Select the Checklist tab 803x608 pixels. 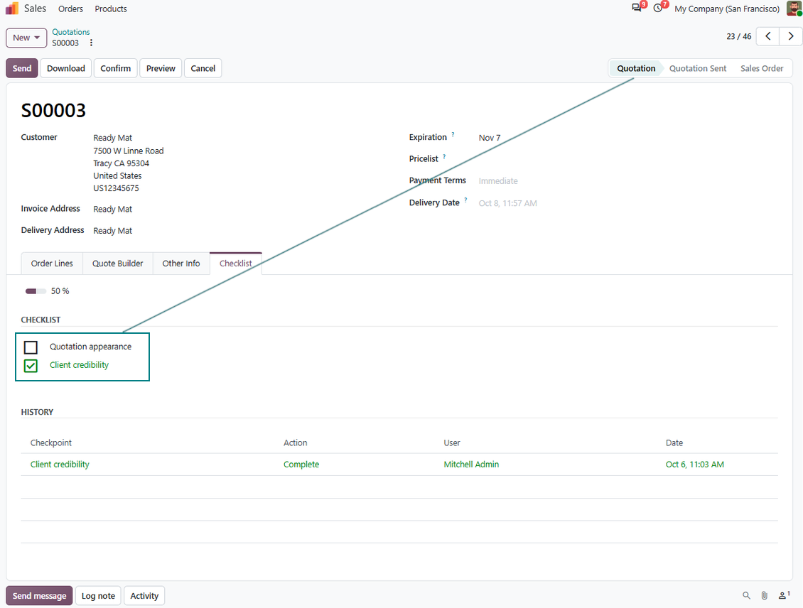[236, 264]
